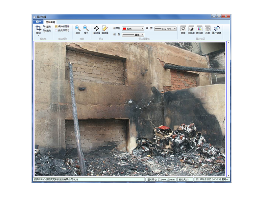Select the 摇纹线 annotation tool
The image size is (263, 197).
coord(97,30)
